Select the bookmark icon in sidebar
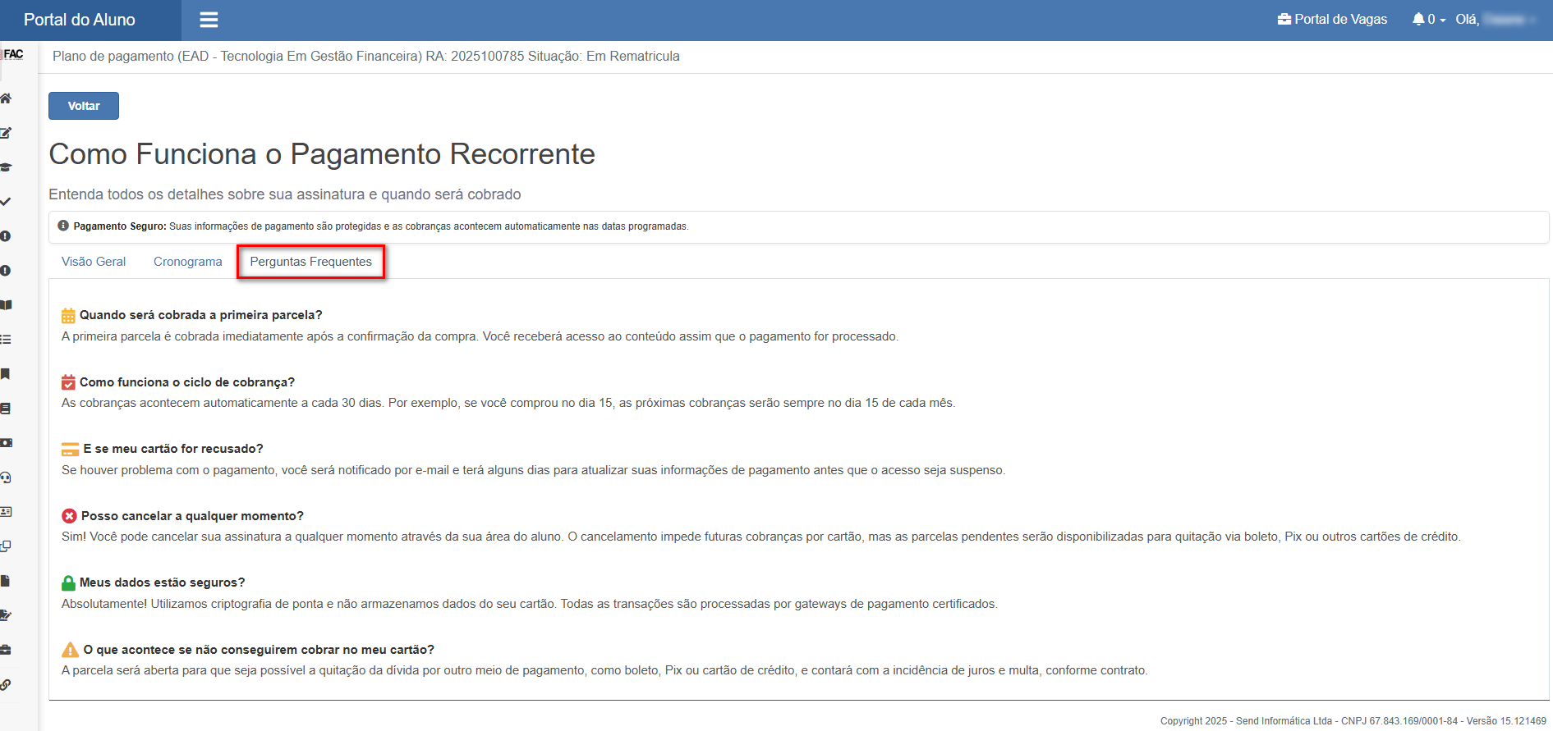Image resolution: width=1553 pixels, height=731 pixels. point(6,374)
